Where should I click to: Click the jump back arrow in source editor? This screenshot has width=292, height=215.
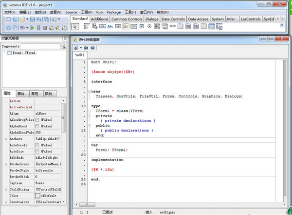tap(86, 48)
